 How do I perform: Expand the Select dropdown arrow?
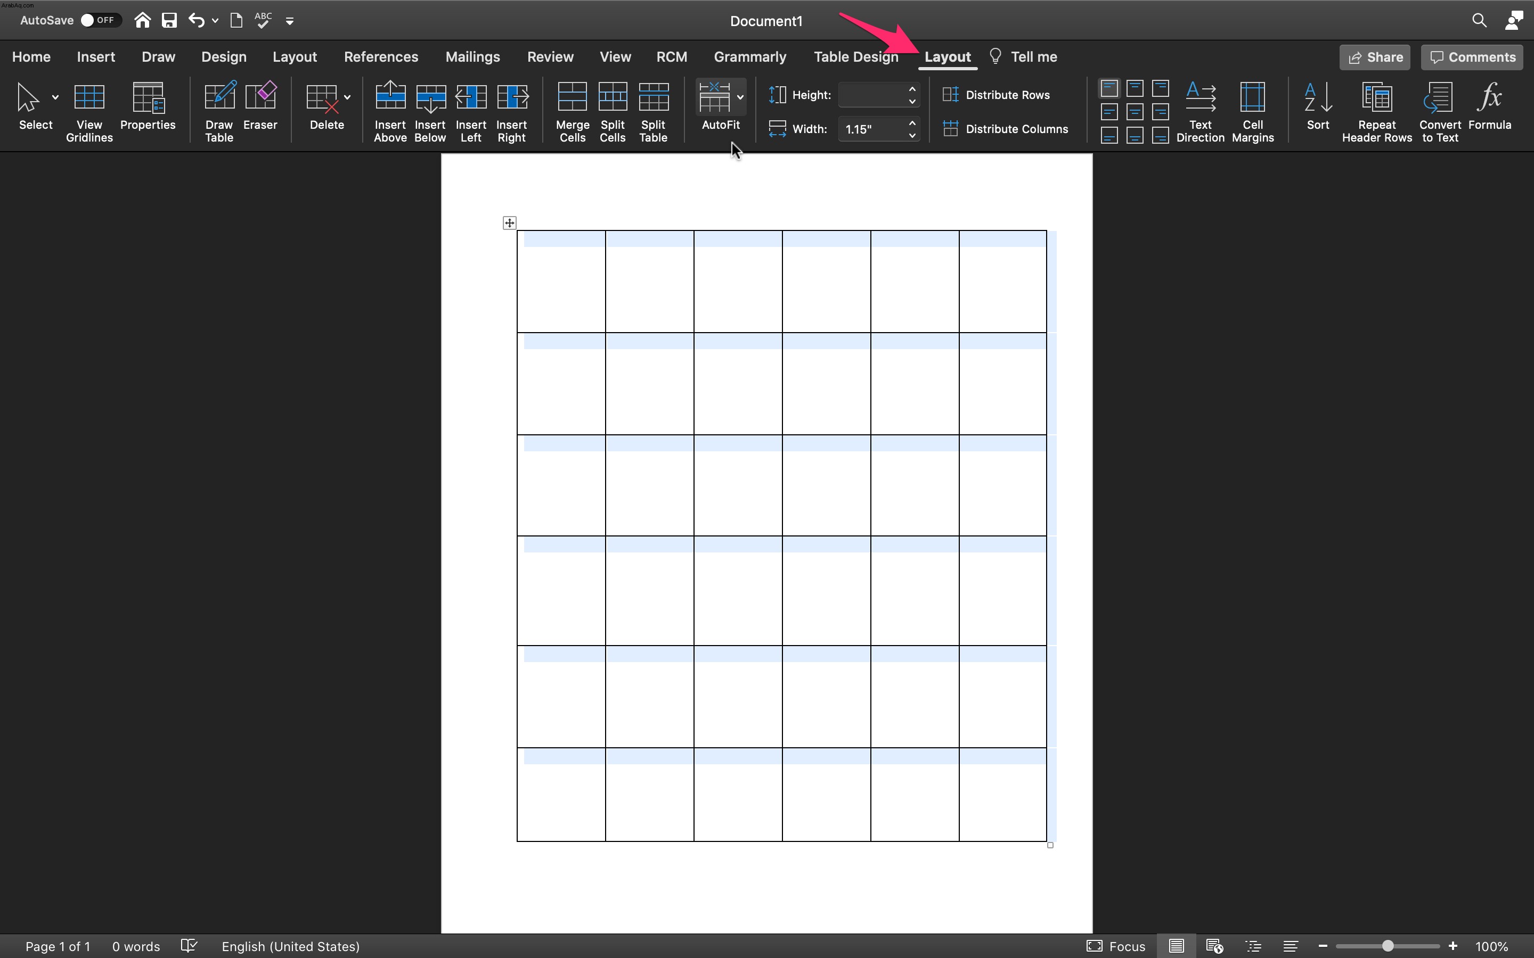click(55, 97)
